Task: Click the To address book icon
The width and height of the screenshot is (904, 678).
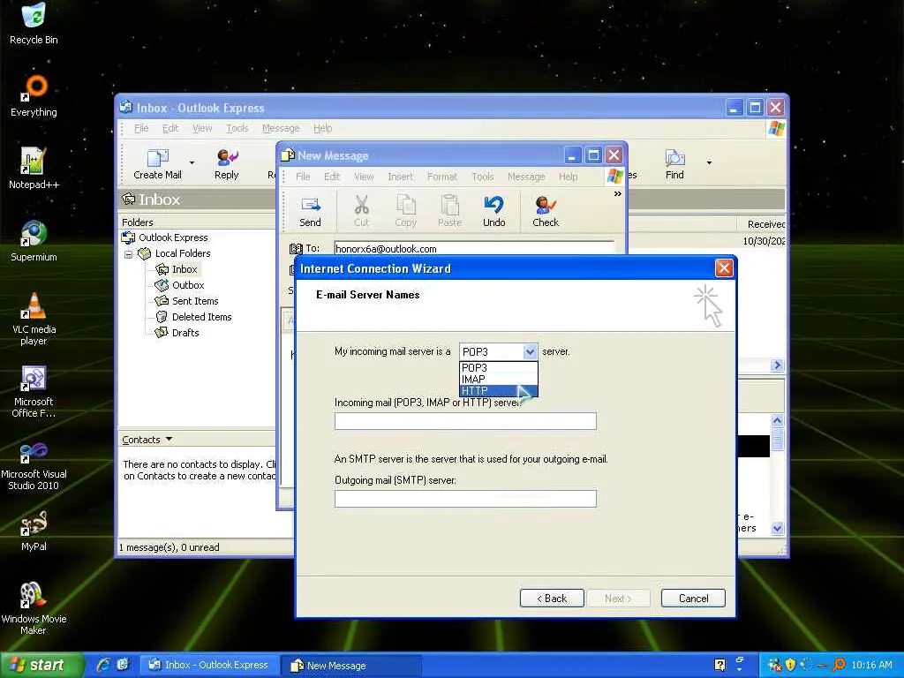Action: coord(296,248)
